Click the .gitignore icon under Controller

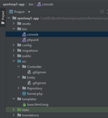29,72
